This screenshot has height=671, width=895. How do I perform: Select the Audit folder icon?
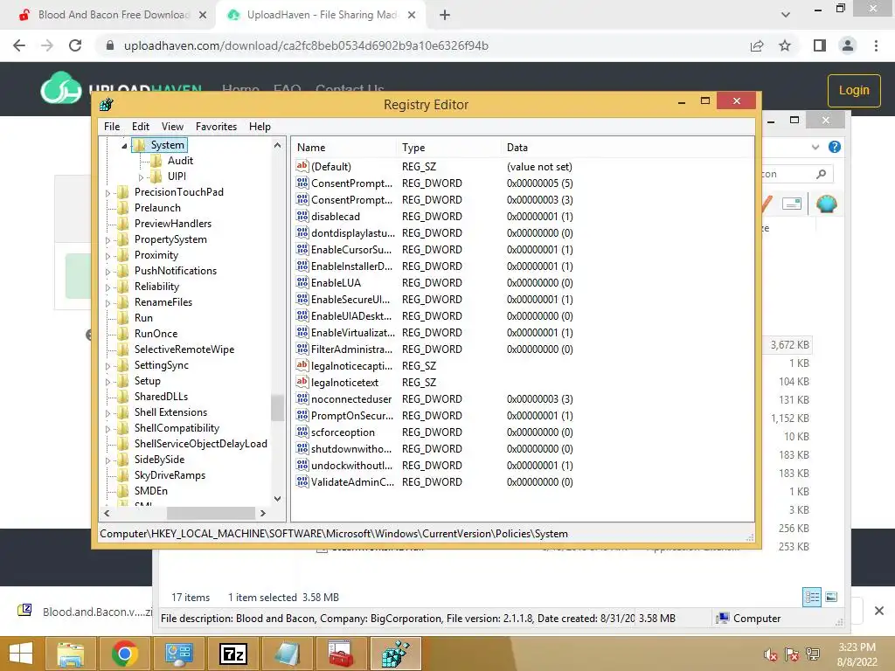(x=156, y=161)
